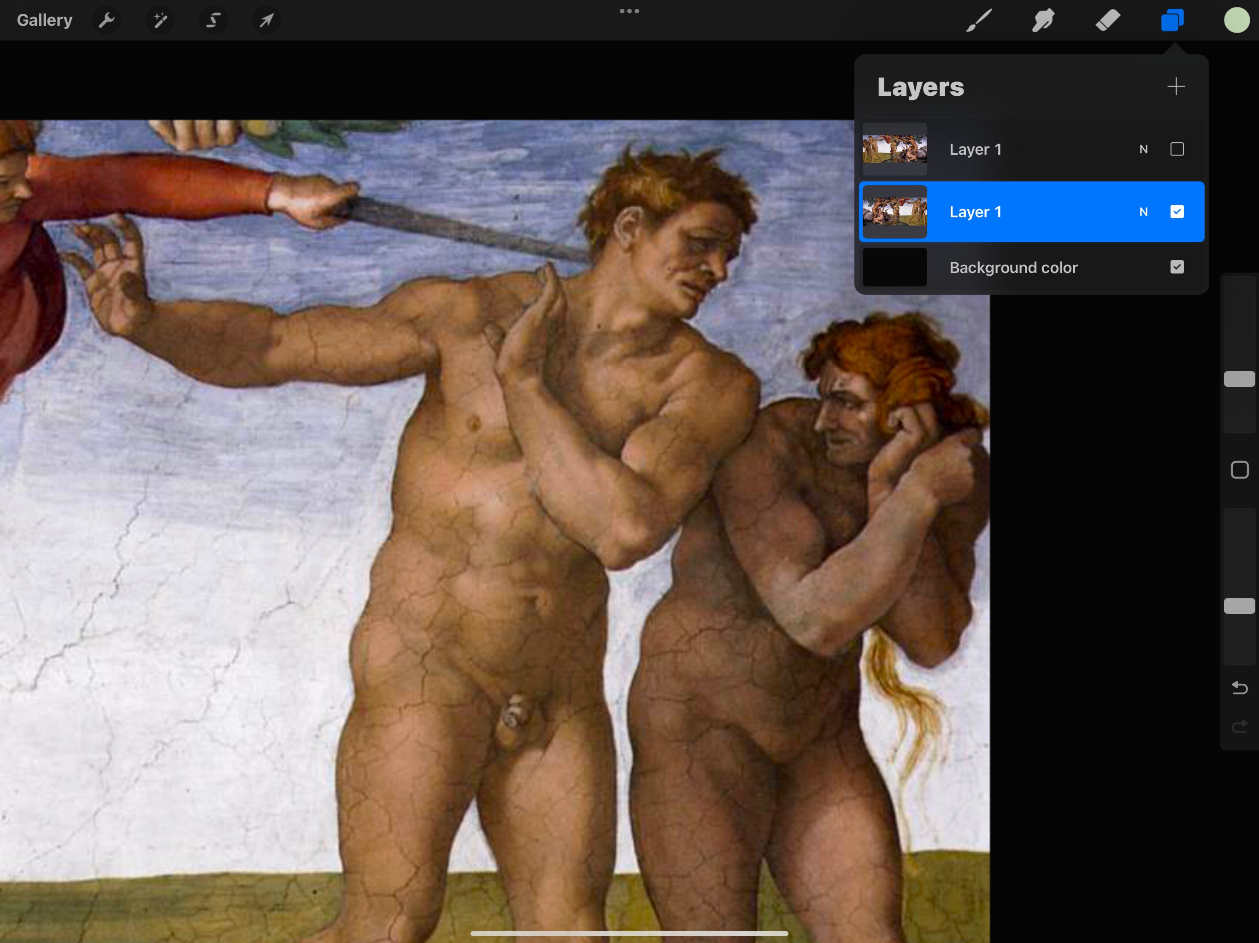Activate the Selection tool
The height and width of the screenshot is (943, 1259).
click(x=213, y=20)
